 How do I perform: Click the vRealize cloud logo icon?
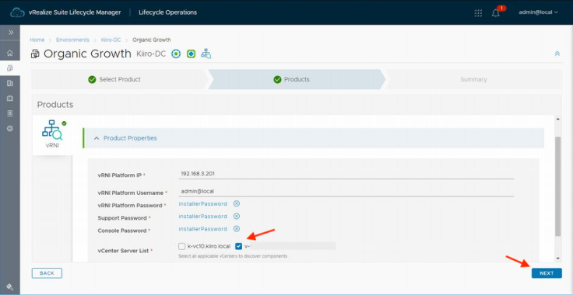tap(17, 12)
